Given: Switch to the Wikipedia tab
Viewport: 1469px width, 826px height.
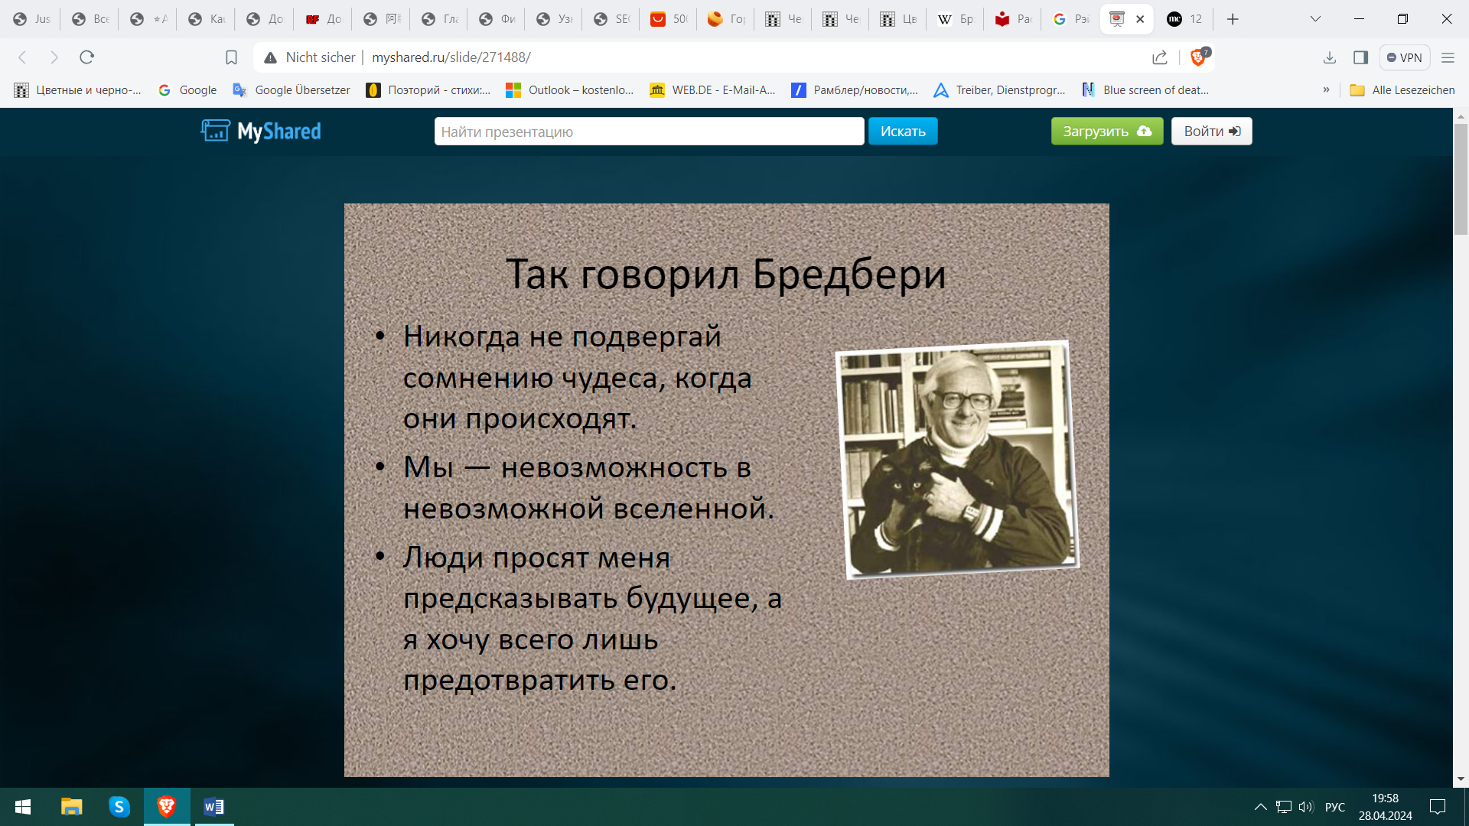Looking at the screenshot, I should (x=955, y=19).
